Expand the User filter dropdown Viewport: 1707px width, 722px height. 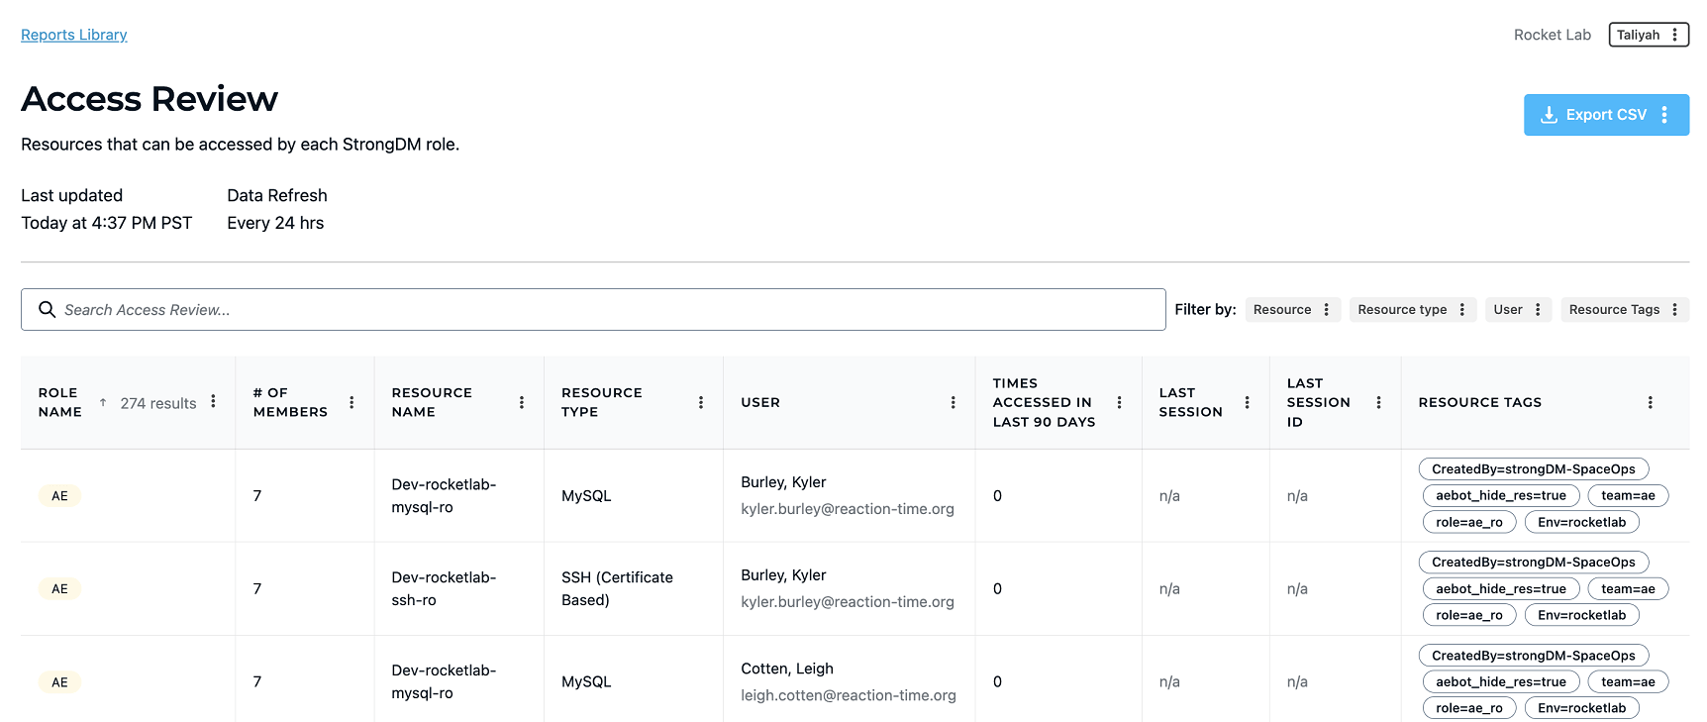tap(1517, 310)
